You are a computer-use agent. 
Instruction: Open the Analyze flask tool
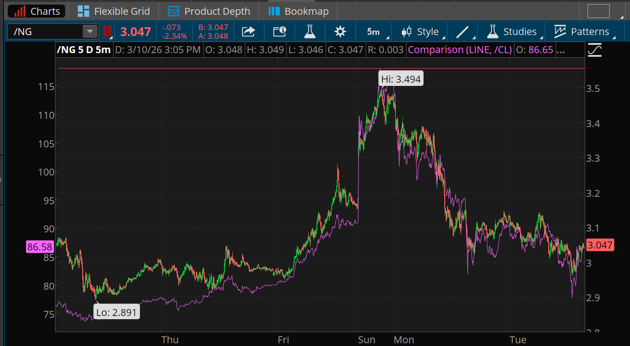309,31
